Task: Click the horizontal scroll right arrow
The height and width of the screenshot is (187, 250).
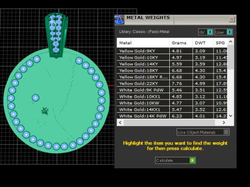Action: point(224,123)
